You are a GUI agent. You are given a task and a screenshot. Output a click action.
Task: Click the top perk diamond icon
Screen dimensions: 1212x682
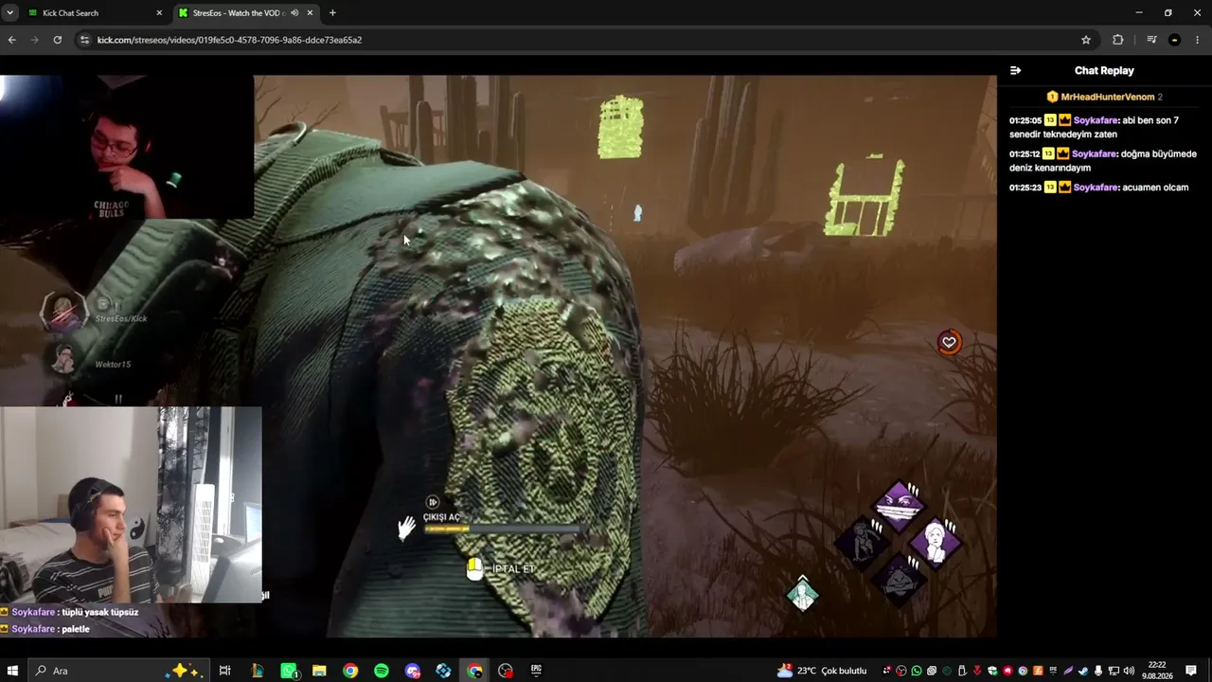899,505
